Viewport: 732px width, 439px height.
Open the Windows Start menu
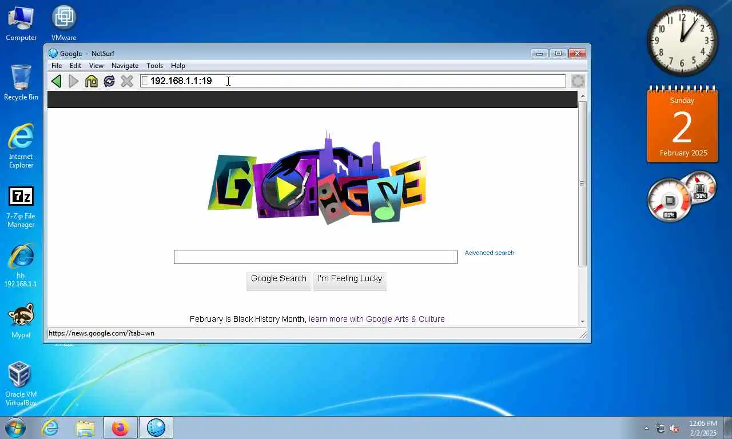pos(15,427)
